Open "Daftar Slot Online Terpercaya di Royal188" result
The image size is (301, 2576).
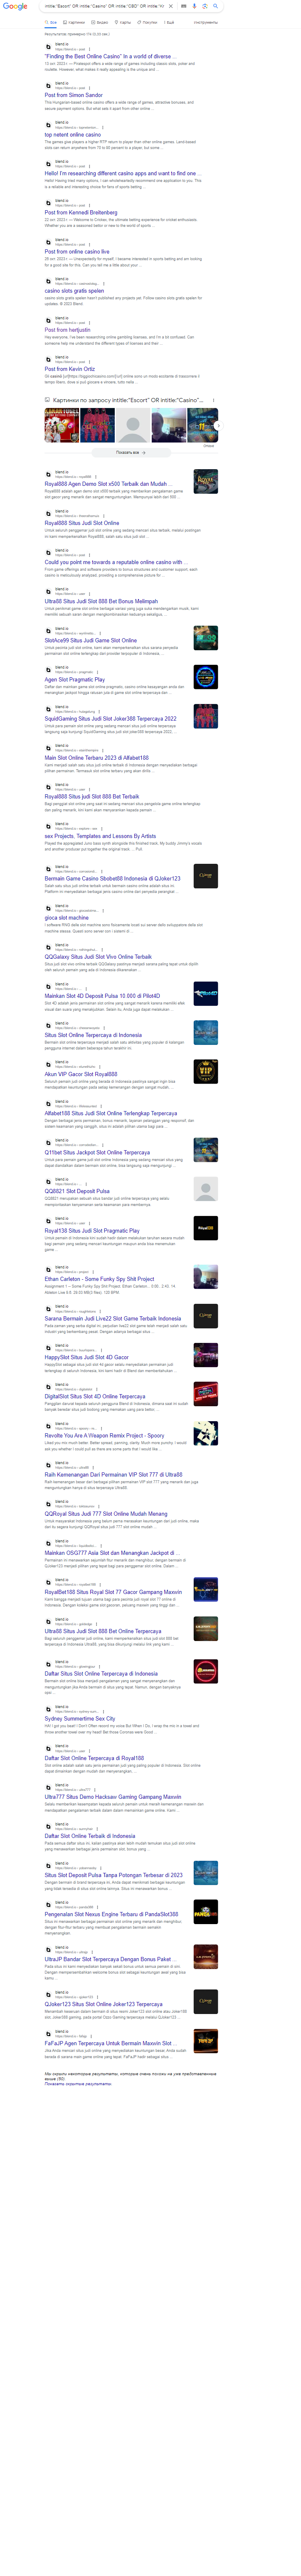(94, 1758)
